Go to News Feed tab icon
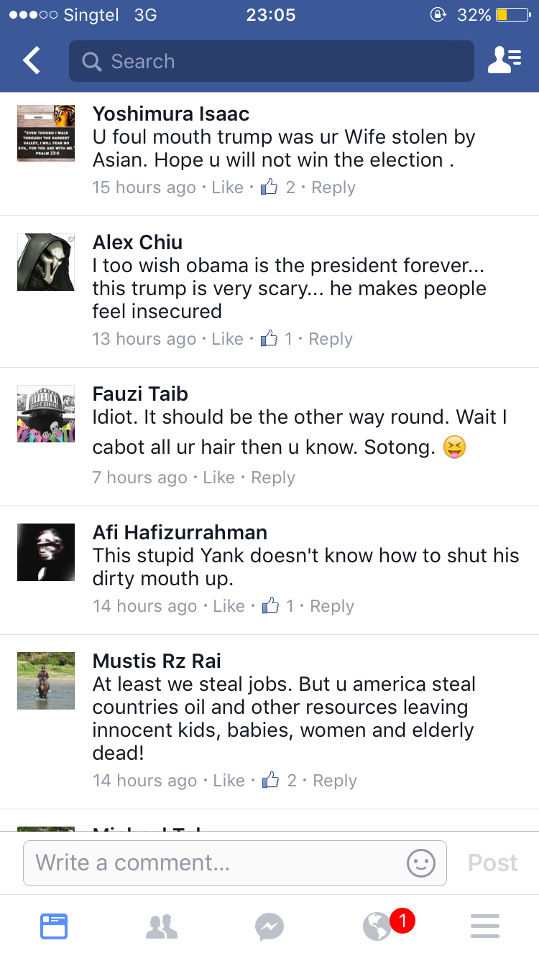This screenshot has height=958, width=539. click(x=54, y=926)
